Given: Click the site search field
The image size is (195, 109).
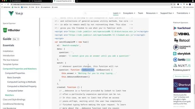Looking at the screenshot, I should [96, 13].
